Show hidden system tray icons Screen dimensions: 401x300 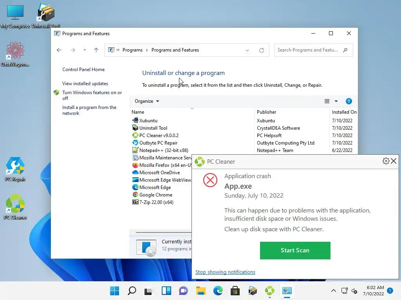pos(334,291)
